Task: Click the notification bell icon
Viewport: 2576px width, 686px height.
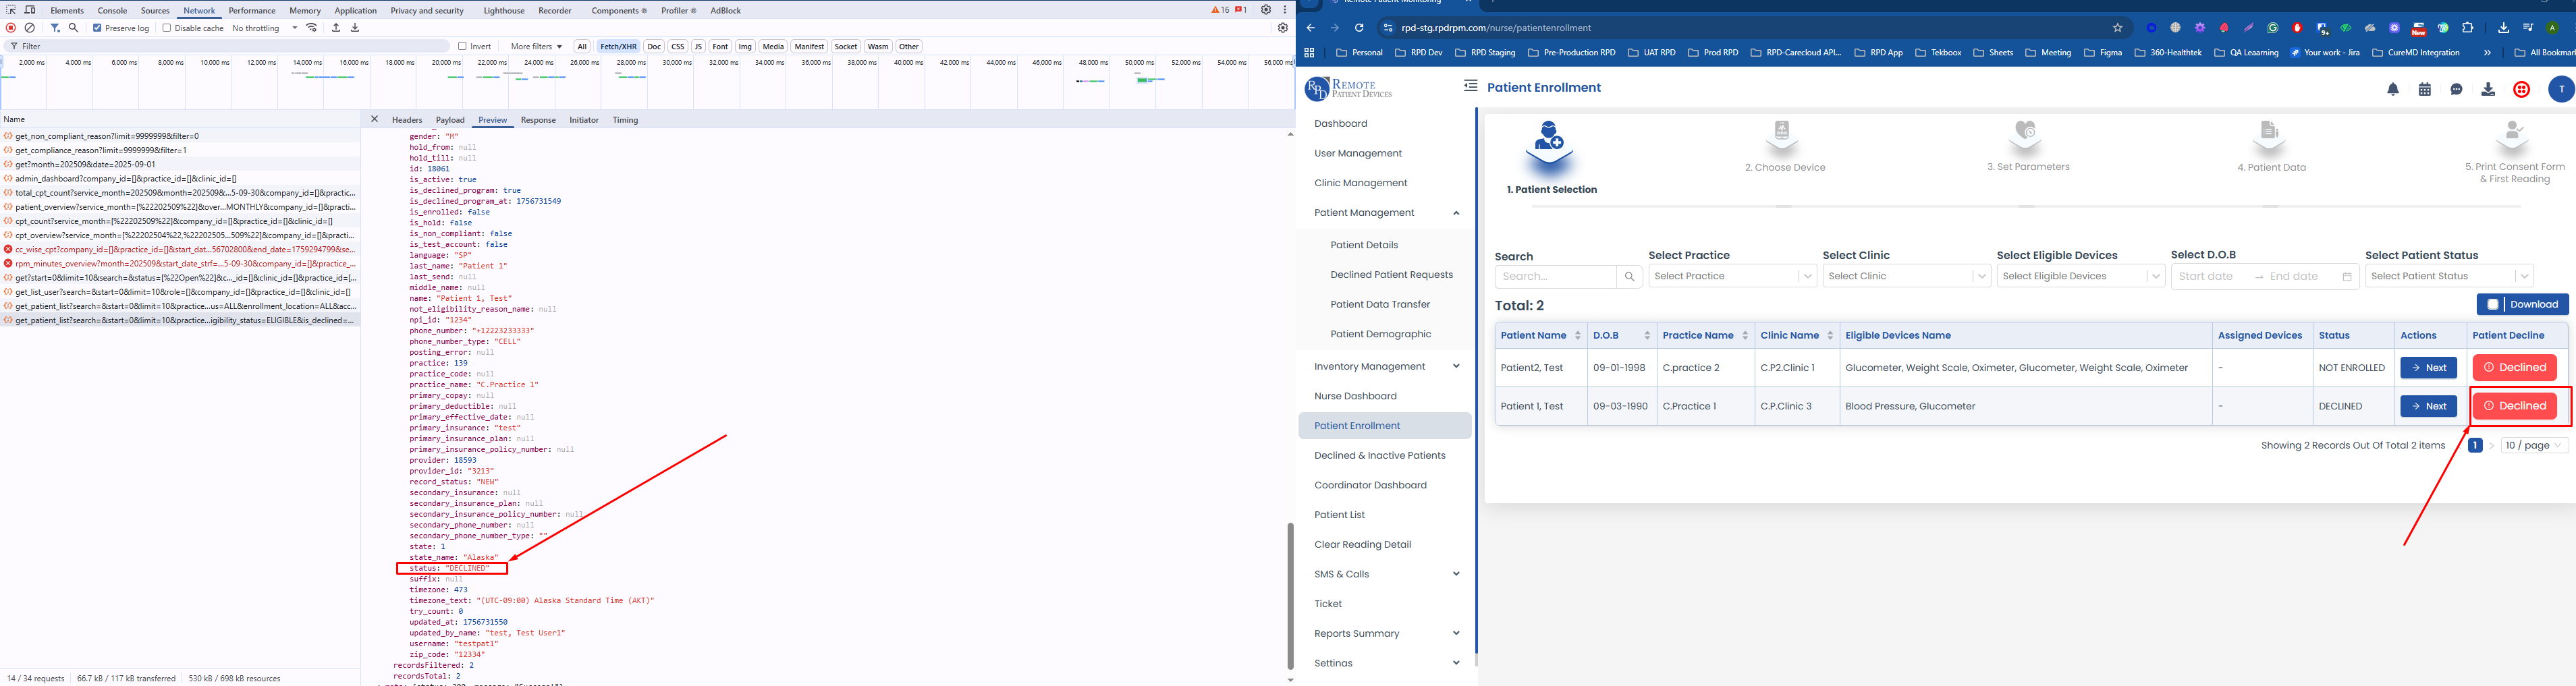Action: click(2393, 90)
